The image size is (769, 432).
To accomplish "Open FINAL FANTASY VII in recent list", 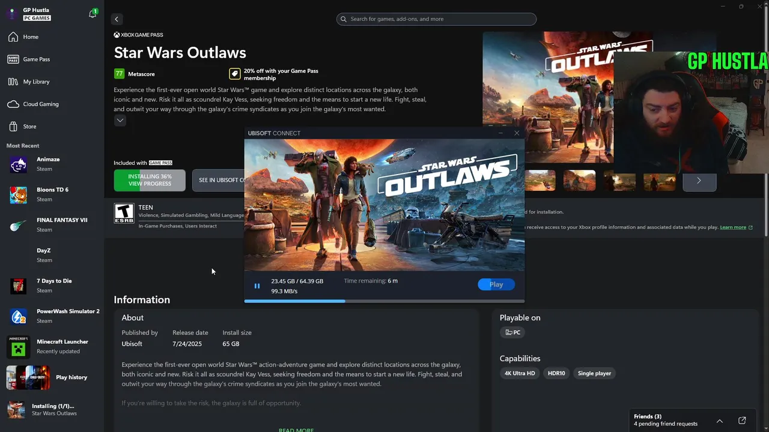I will (52, 224).
